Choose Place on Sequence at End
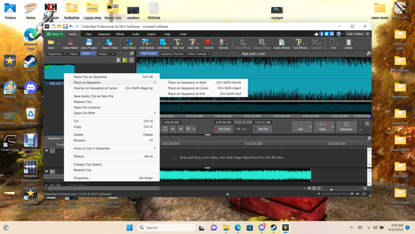415x234 pixels. pyautogui.click(x=204, y=94)
